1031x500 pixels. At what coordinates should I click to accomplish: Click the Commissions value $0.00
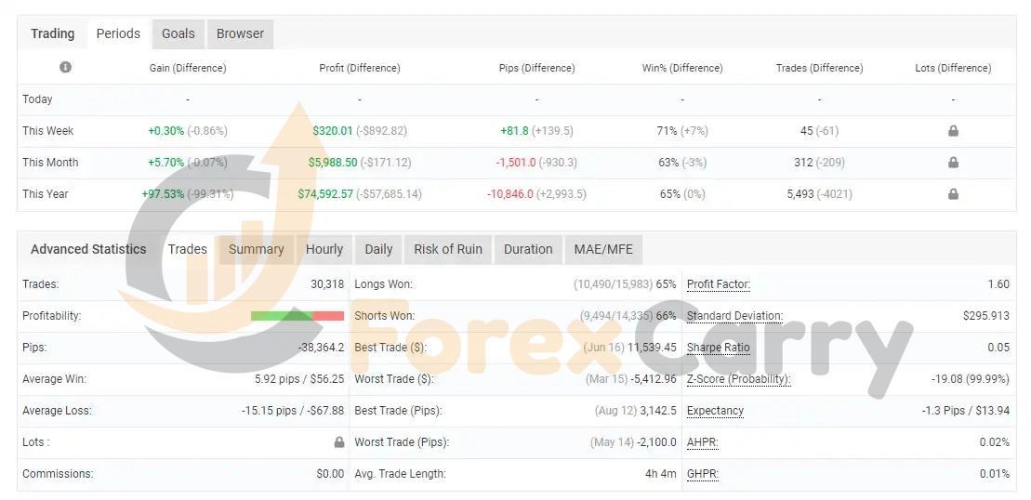[x=330, y=474]
